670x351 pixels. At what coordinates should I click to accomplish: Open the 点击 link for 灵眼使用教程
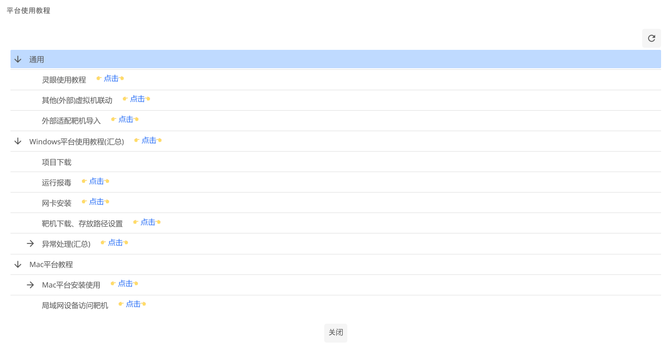pos(111,79)
